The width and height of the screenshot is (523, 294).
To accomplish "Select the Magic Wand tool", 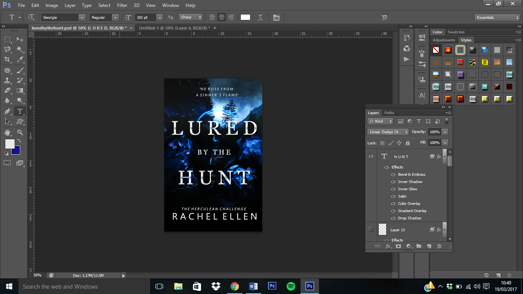I will [x=20, y=49].
